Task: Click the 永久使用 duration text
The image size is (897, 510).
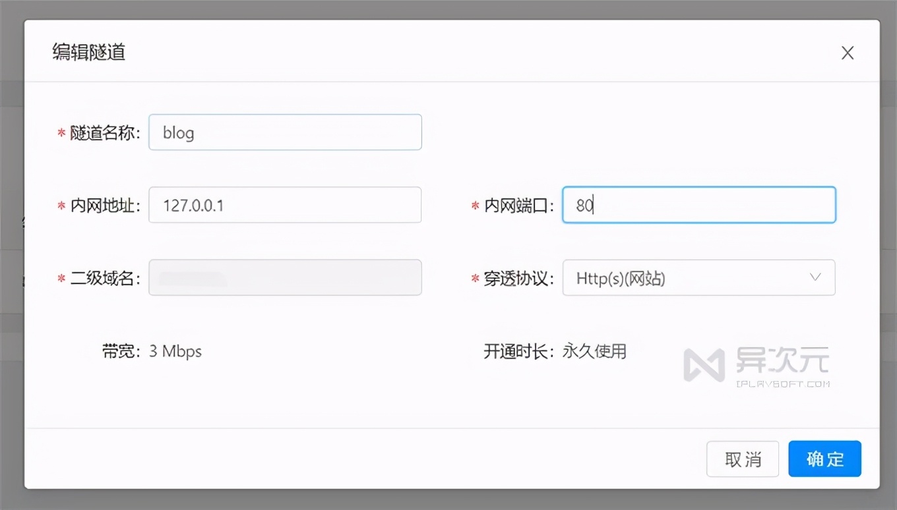Action: 594,351
